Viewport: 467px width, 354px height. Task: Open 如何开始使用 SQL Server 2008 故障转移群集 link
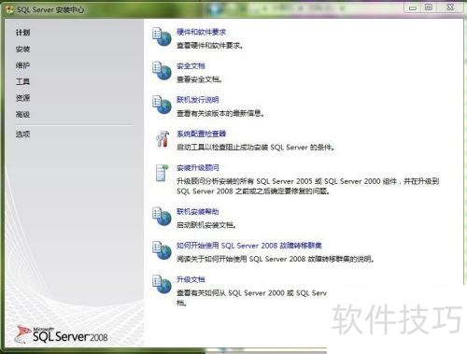point(249,246)
